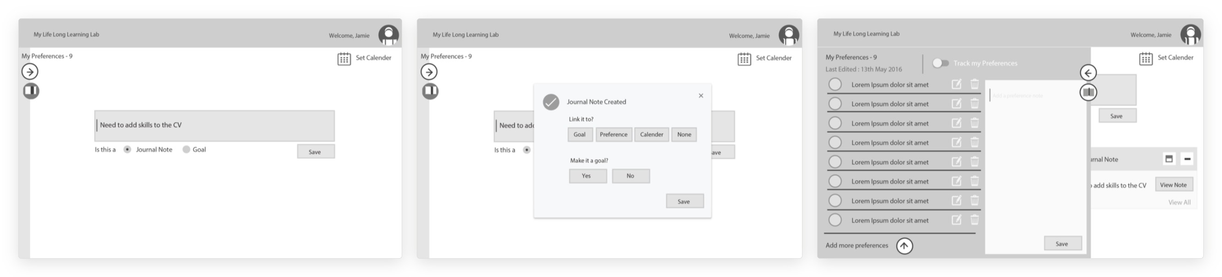Delete the second Lorem Ipsum preference
This screenshot has width=1222, height=277.
pos(974,103)
